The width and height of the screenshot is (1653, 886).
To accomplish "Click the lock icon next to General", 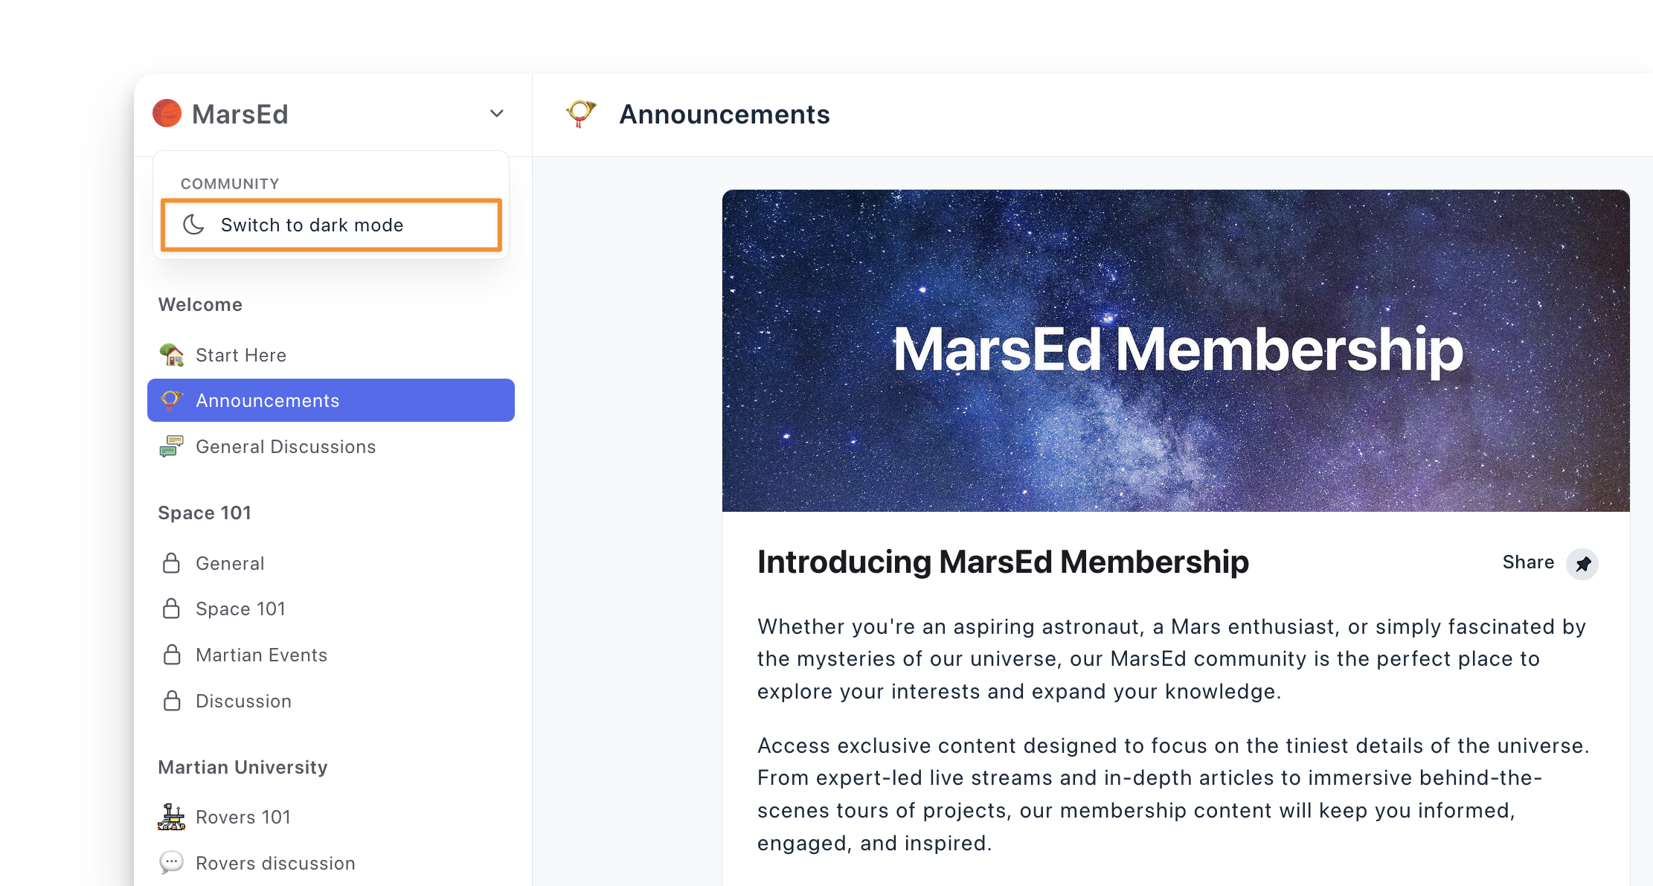I will [x=172, y=563].
